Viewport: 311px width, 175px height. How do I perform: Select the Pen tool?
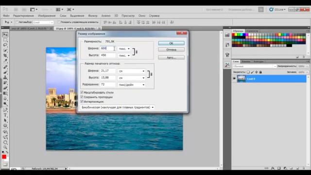tap(5, 110)
